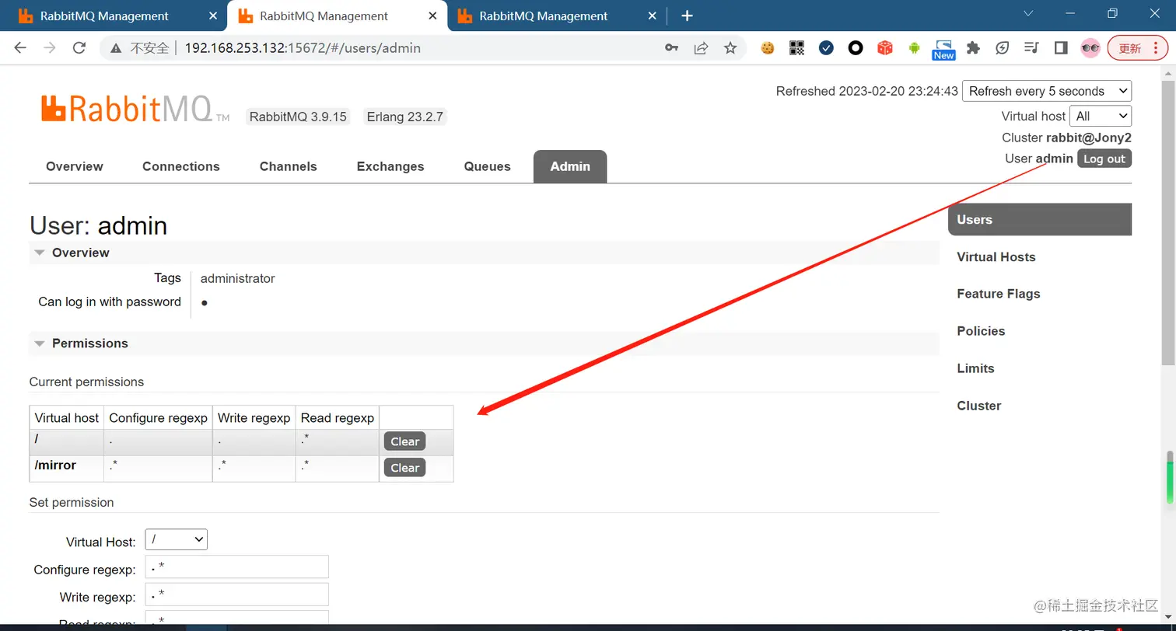The height and width of the screenshot is (631, 1176).
Task: Toggle the browser side panel icon
Action: click(1061, 47)
